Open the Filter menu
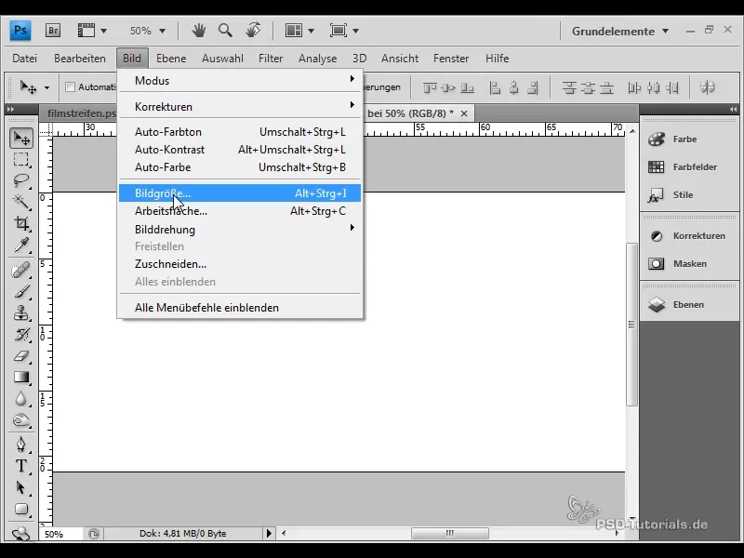 [271, 59]
